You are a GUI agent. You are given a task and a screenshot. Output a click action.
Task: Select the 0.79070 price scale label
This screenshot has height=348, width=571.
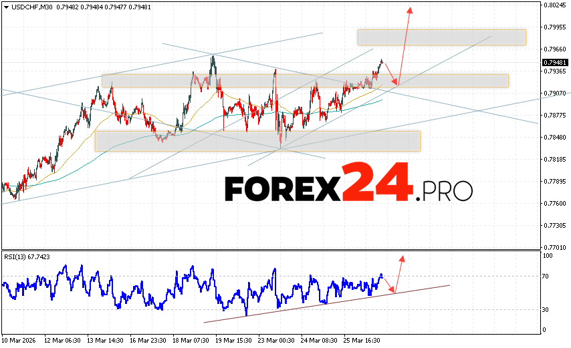pos(554,94)
